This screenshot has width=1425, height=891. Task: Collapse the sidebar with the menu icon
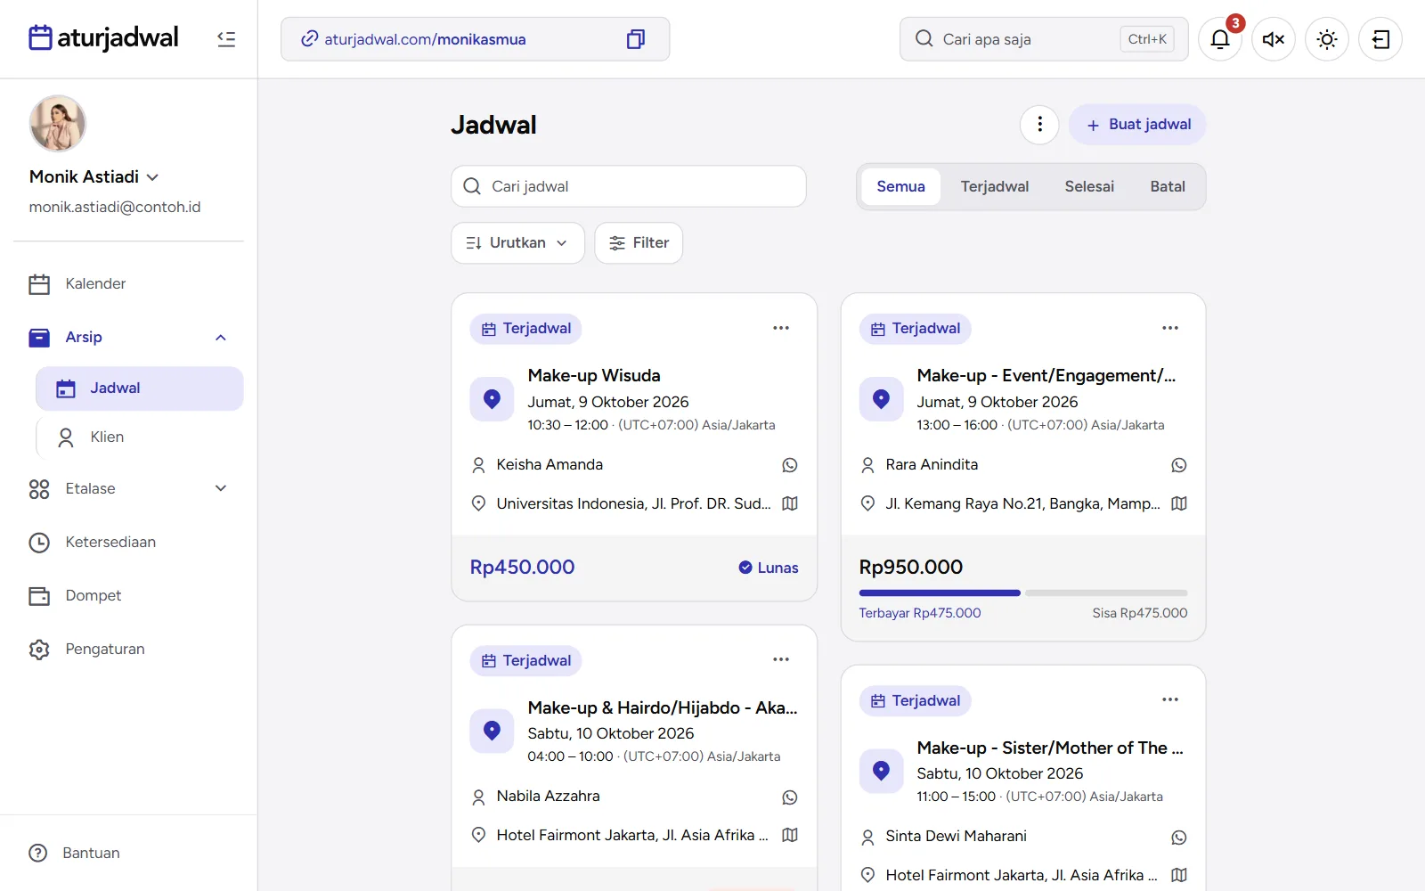(226, 39)
